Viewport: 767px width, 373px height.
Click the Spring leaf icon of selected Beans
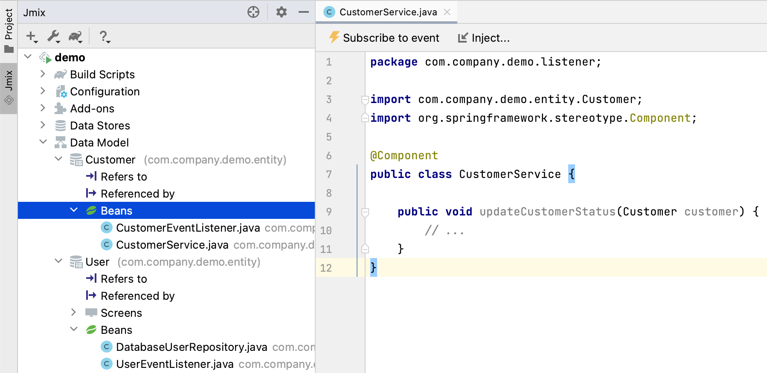pos(91,210)
